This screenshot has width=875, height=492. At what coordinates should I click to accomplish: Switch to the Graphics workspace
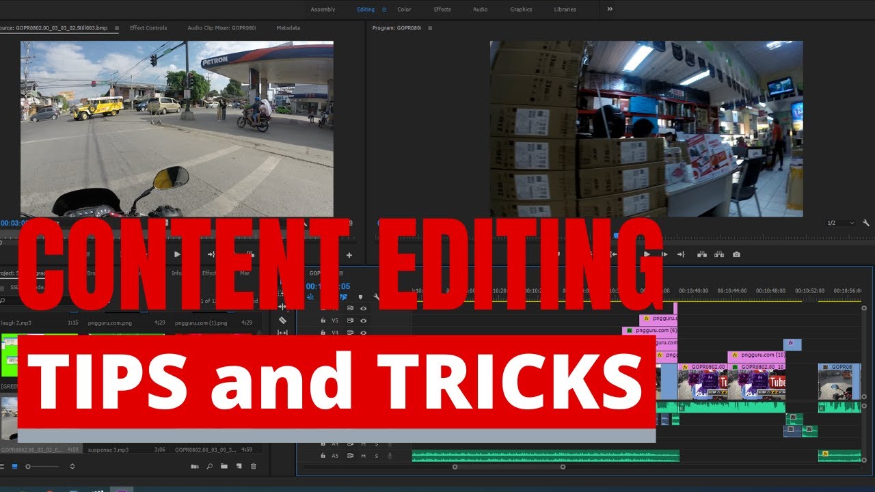(x=521, y=10)
